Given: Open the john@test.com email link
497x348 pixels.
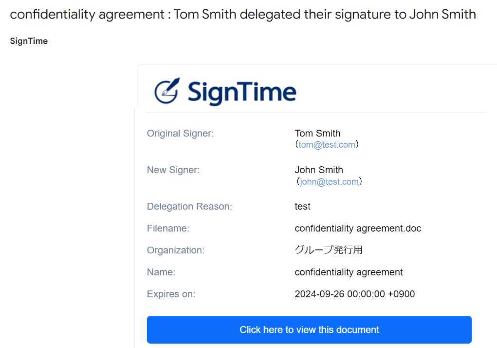Looking at the screenshot, I should point(329,181).
